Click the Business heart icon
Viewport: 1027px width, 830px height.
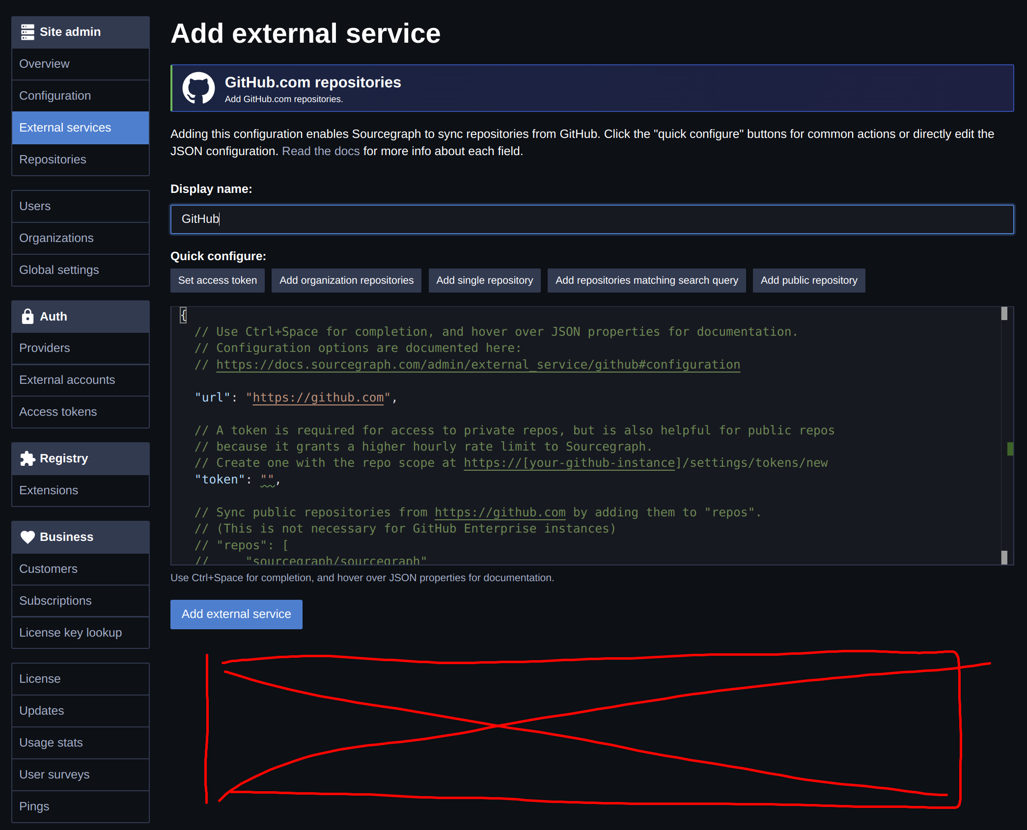click(28, 537)
